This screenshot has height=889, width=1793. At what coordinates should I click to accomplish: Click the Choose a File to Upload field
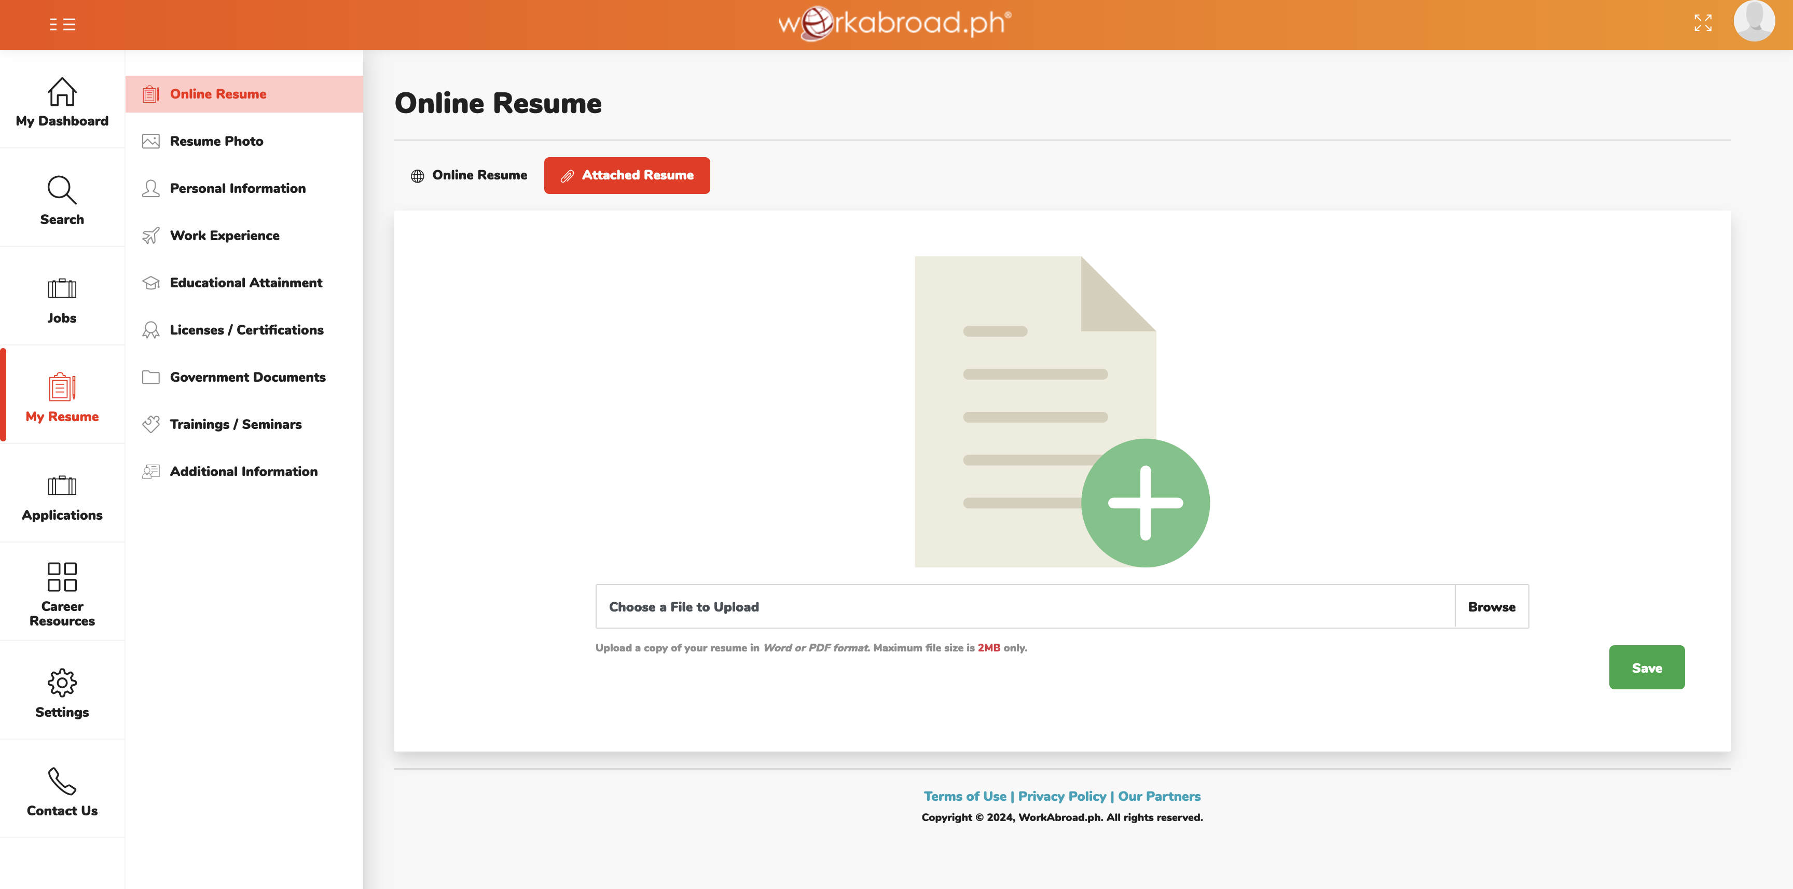pos(1024,606)
